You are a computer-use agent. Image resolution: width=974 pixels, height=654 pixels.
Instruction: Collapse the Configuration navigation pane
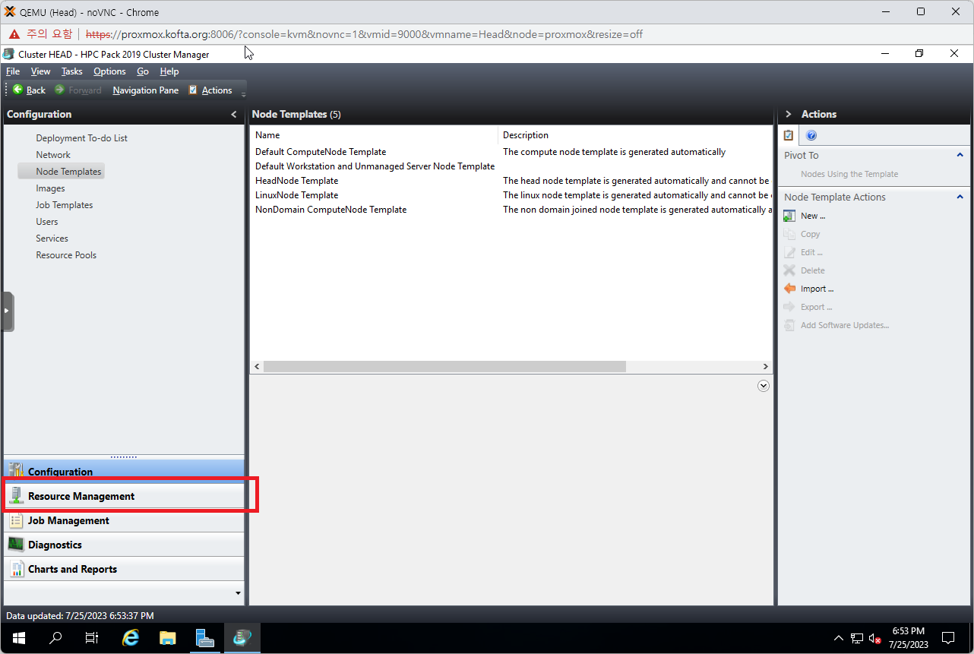click(234, 115)
